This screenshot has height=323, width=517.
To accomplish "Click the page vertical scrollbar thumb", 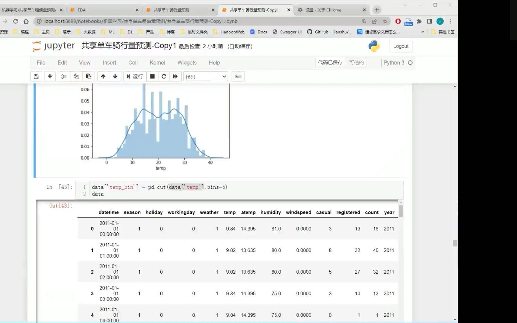I will 455,243.
